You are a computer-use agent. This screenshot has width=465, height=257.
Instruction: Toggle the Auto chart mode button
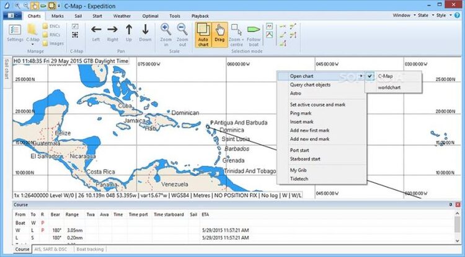(x=203, y=32)
